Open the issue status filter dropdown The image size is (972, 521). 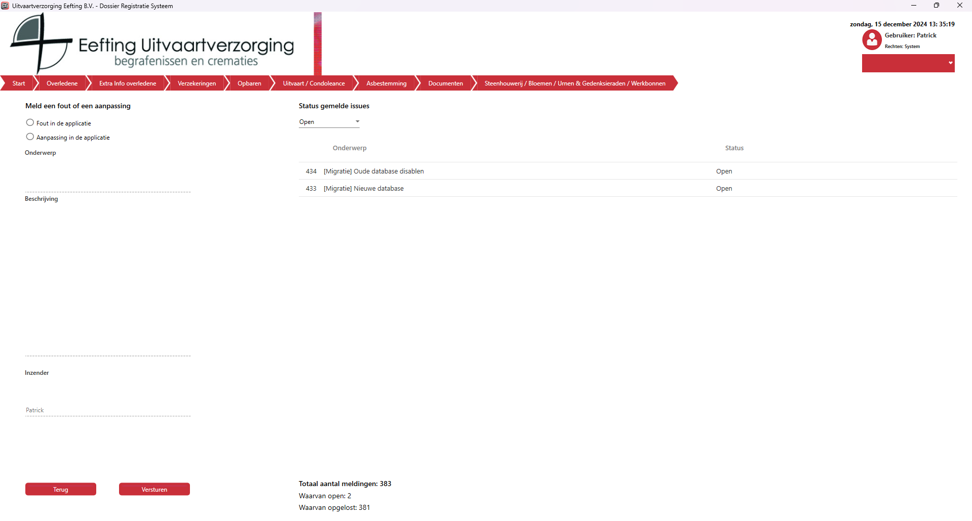[329, 122]
